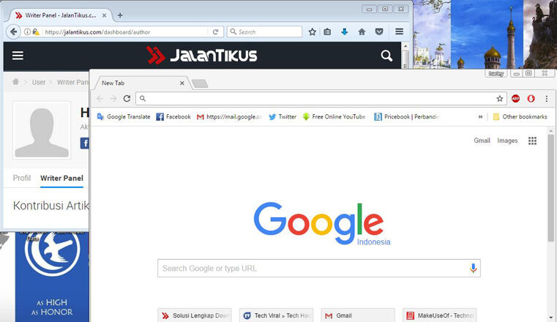Click Chrome forward arrow
Image resolution: width=557 pixels, height=322 pixels.
tap(113, 99)
